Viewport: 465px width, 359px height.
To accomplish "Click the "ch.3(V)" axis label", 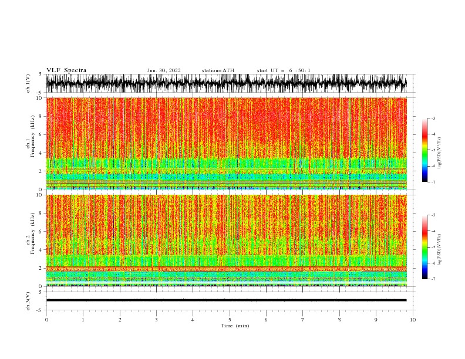I will coord(28,301).
